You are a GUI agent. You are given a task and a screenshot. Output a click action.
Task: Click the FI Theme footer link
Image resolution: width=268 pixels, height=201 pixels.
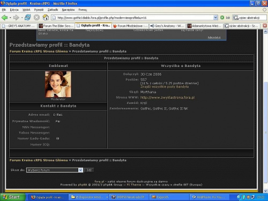[x=134, y=184]
